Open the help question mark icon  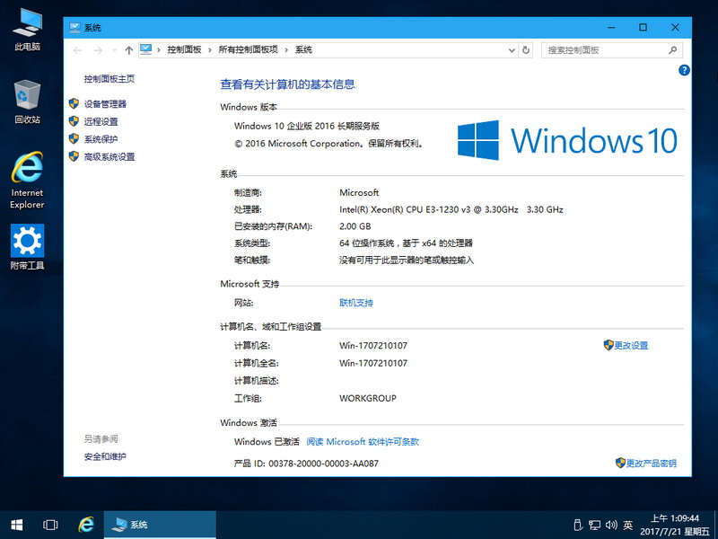click(x=684, y=70)
